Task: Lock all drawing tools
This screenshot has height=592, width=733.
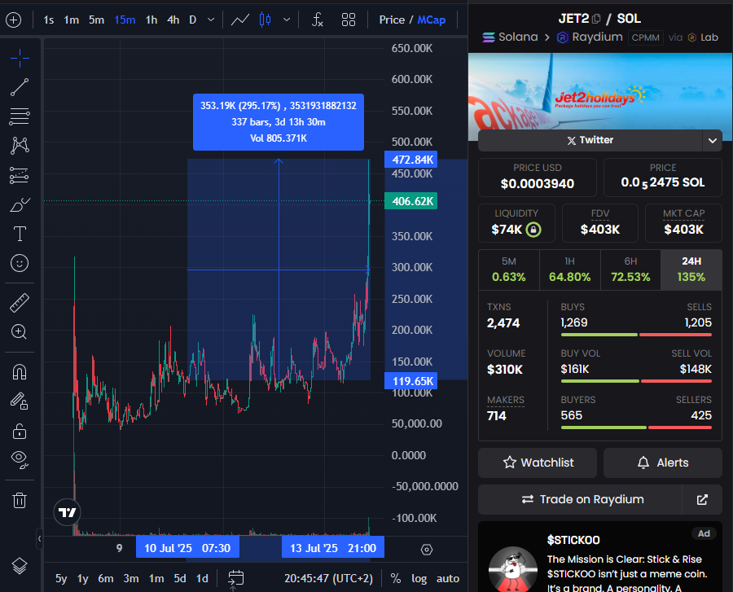Action: 20,431
